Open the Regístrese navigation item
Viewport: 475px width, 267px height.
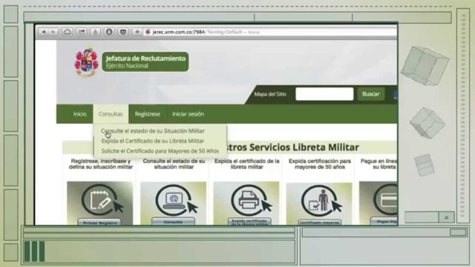click(x=148, y=114)
